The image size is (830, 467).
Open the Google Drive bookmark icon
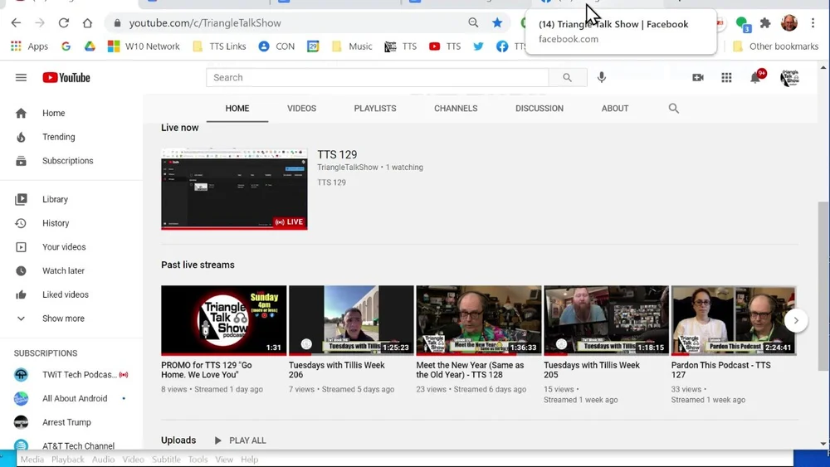tap(90, 46)
